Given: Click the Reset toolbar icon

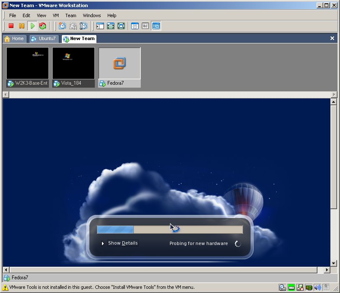Looking at the screenshot, I should point(43,26).
